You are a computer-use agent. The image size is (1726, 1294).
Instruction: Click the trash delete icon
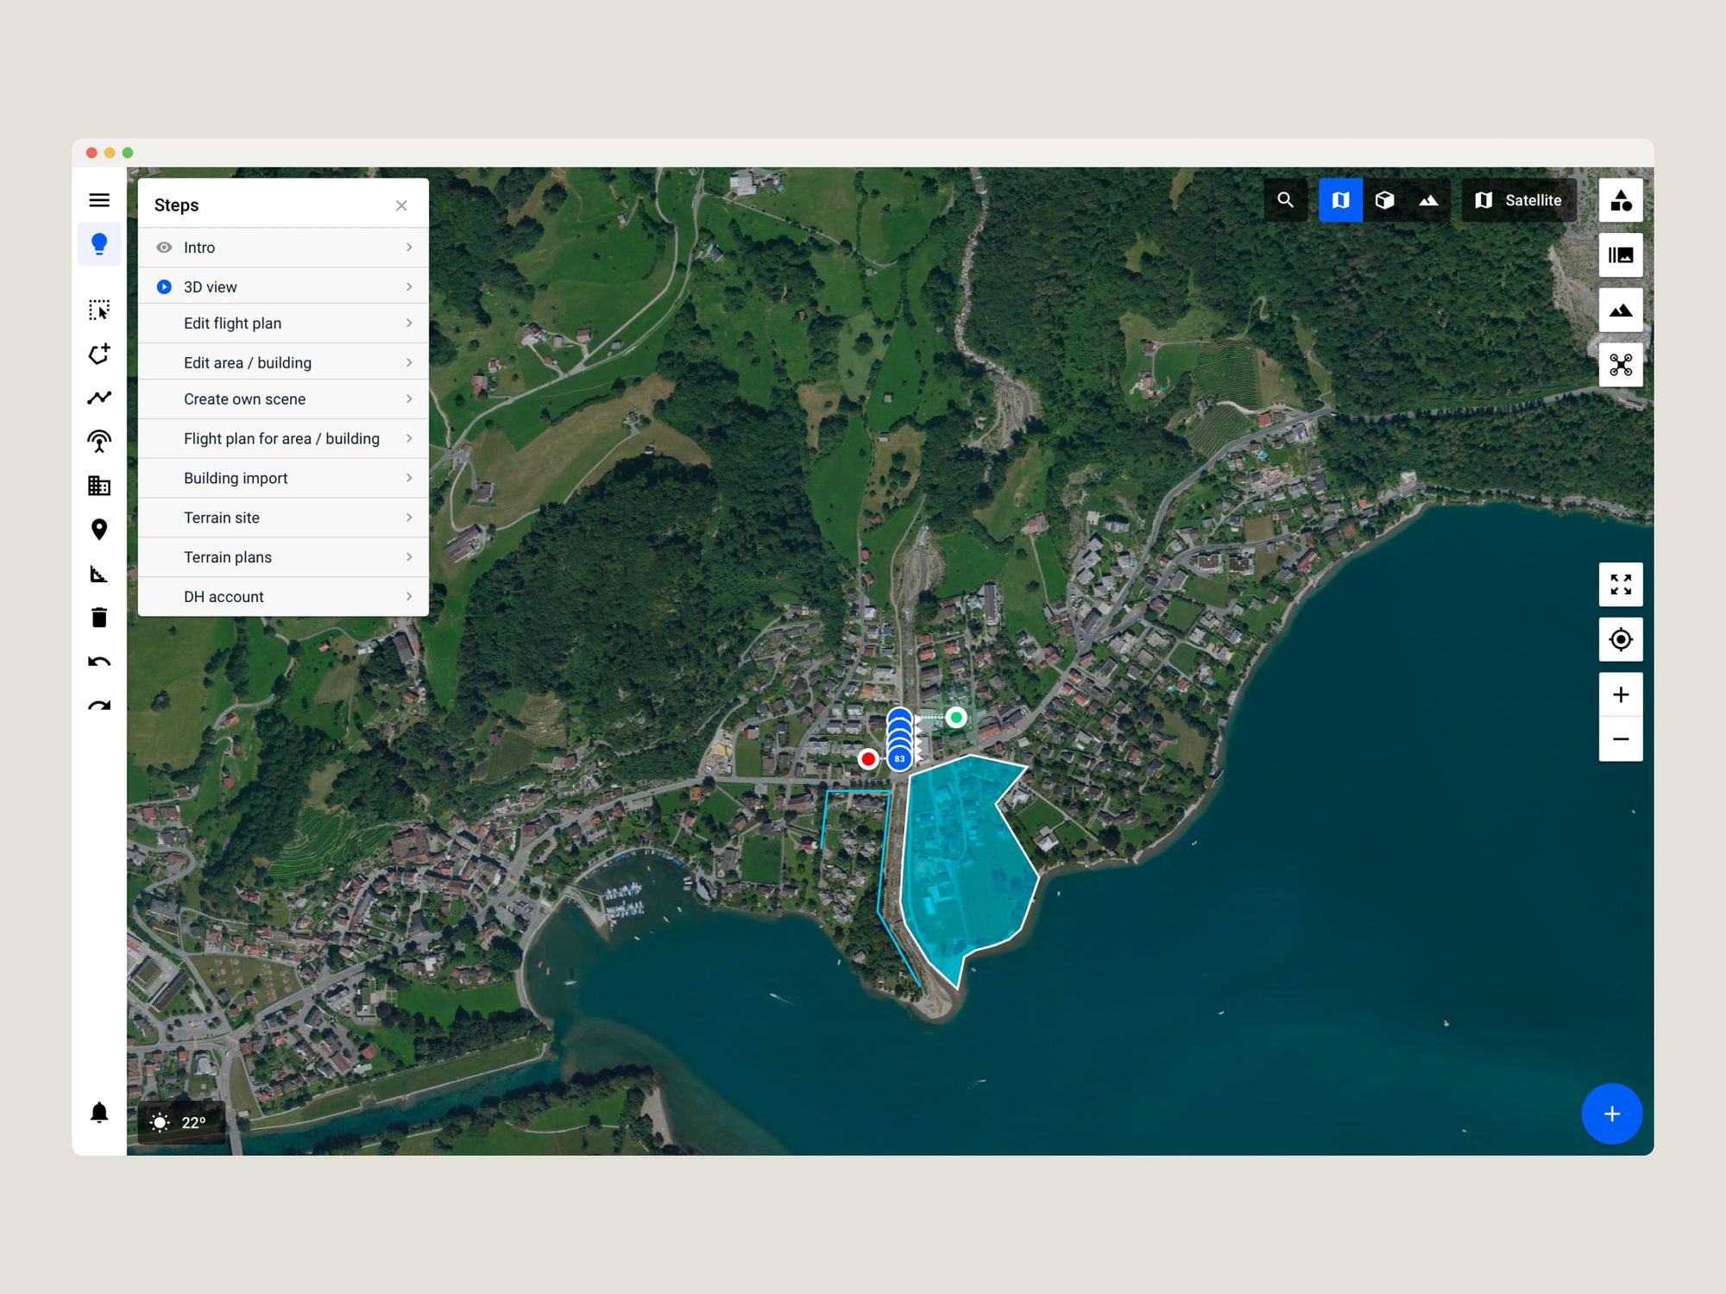pos(99,618)
